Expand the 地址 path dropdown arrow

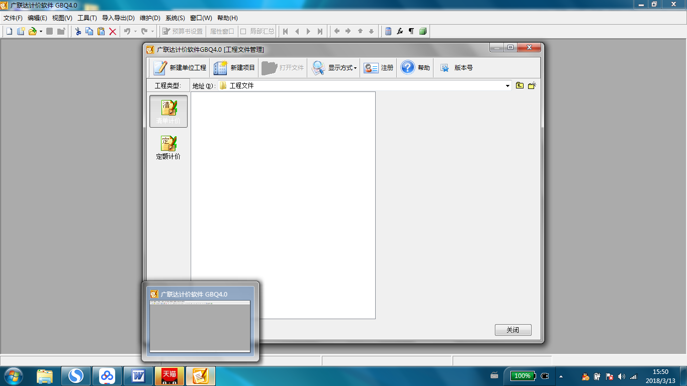(x=507, y=86)
